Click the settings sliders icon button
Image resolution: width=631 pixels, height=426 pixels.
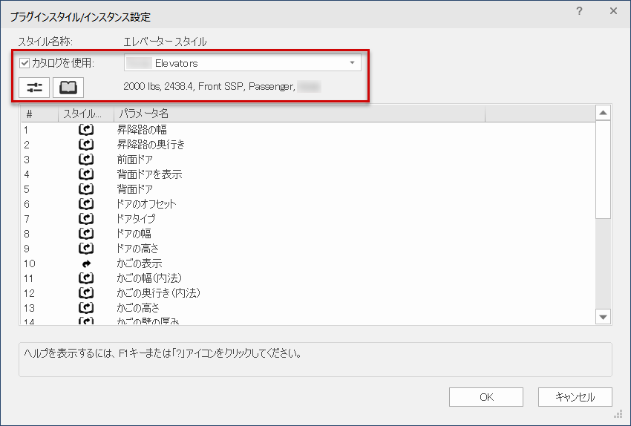tap(34, 88)
